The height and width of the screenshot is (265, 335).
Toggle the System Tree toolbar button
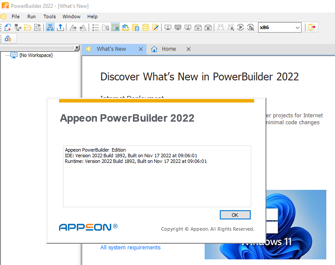[x=50, y=27]
